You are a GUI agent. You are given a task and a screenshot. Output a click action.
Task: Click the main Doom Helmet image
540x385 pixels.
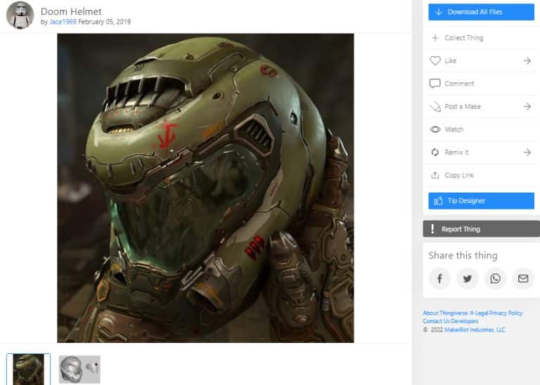click(205, 188)
